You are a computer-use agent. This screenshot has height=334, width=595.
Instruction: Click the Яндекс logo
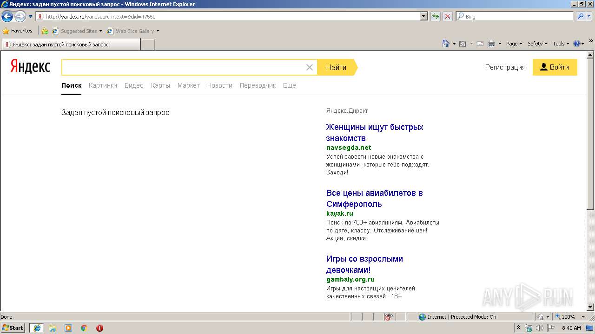pyautogui.click(x=30, y=66)
